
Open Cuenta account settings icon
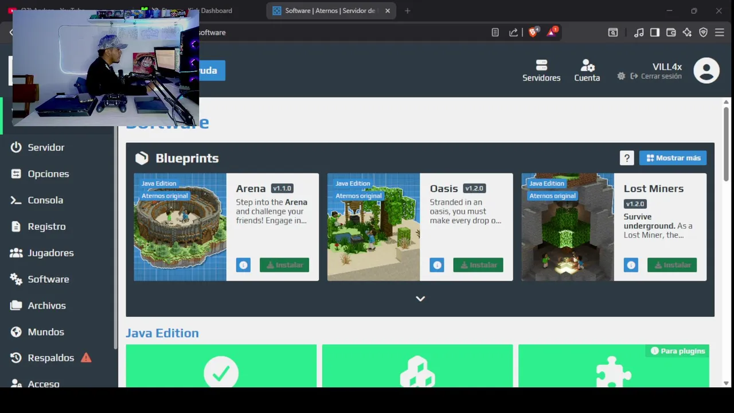[587, 65]
